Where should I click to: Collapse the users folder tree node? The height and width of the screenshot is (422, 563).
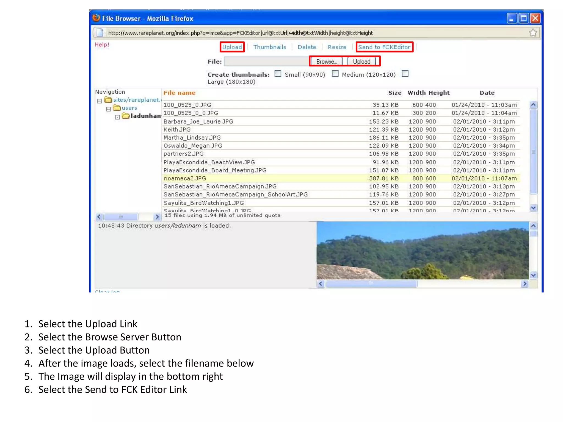108,109
